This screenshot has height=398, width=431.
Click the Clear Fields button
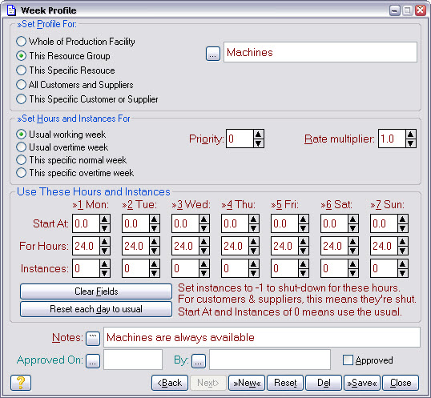(x=96, y=291)
